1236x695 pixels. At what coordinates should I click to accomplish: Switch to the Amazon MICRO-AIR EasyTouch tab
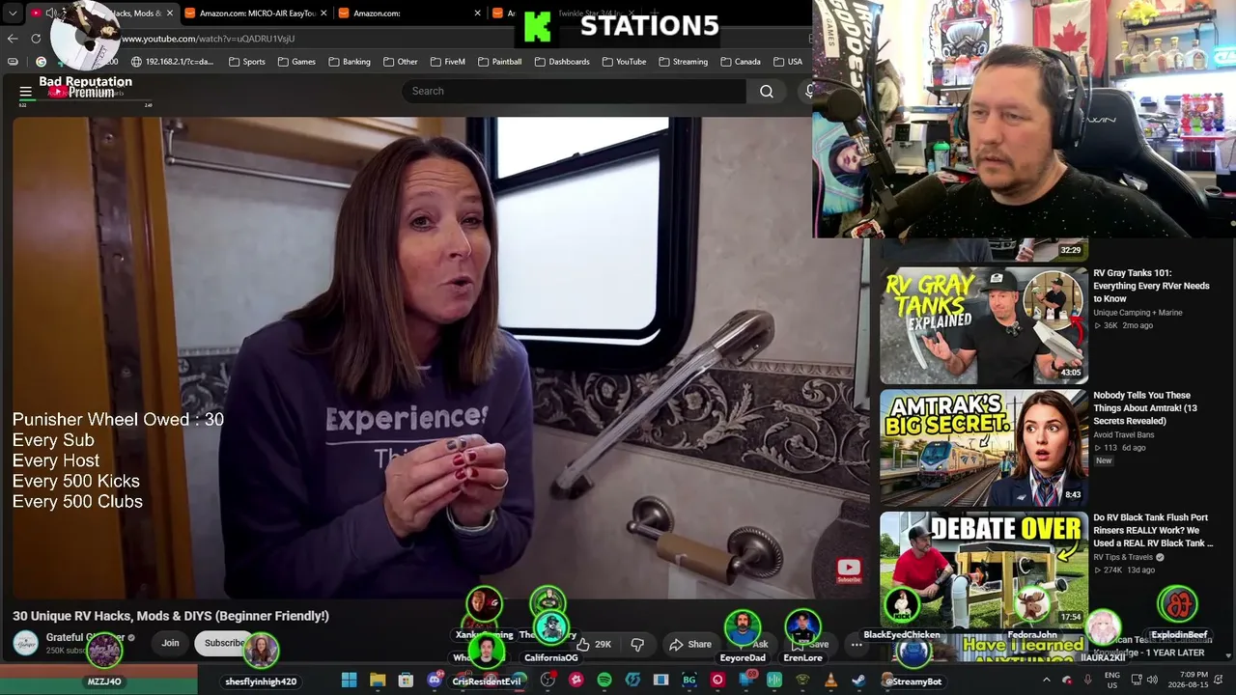[255, 14]
